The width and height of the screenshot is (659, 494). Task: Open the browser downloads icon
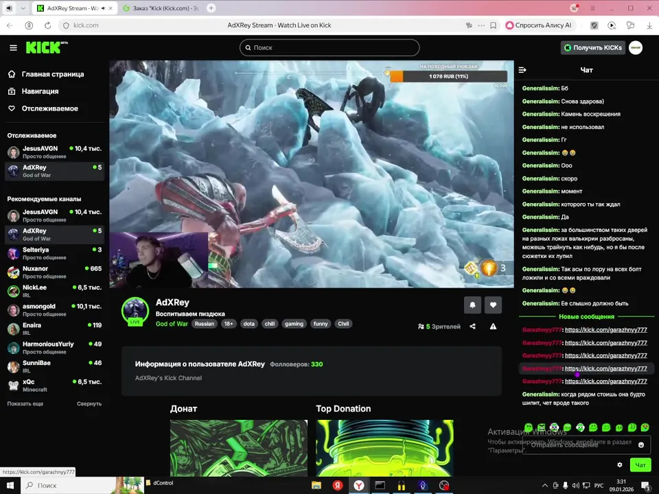649,25
